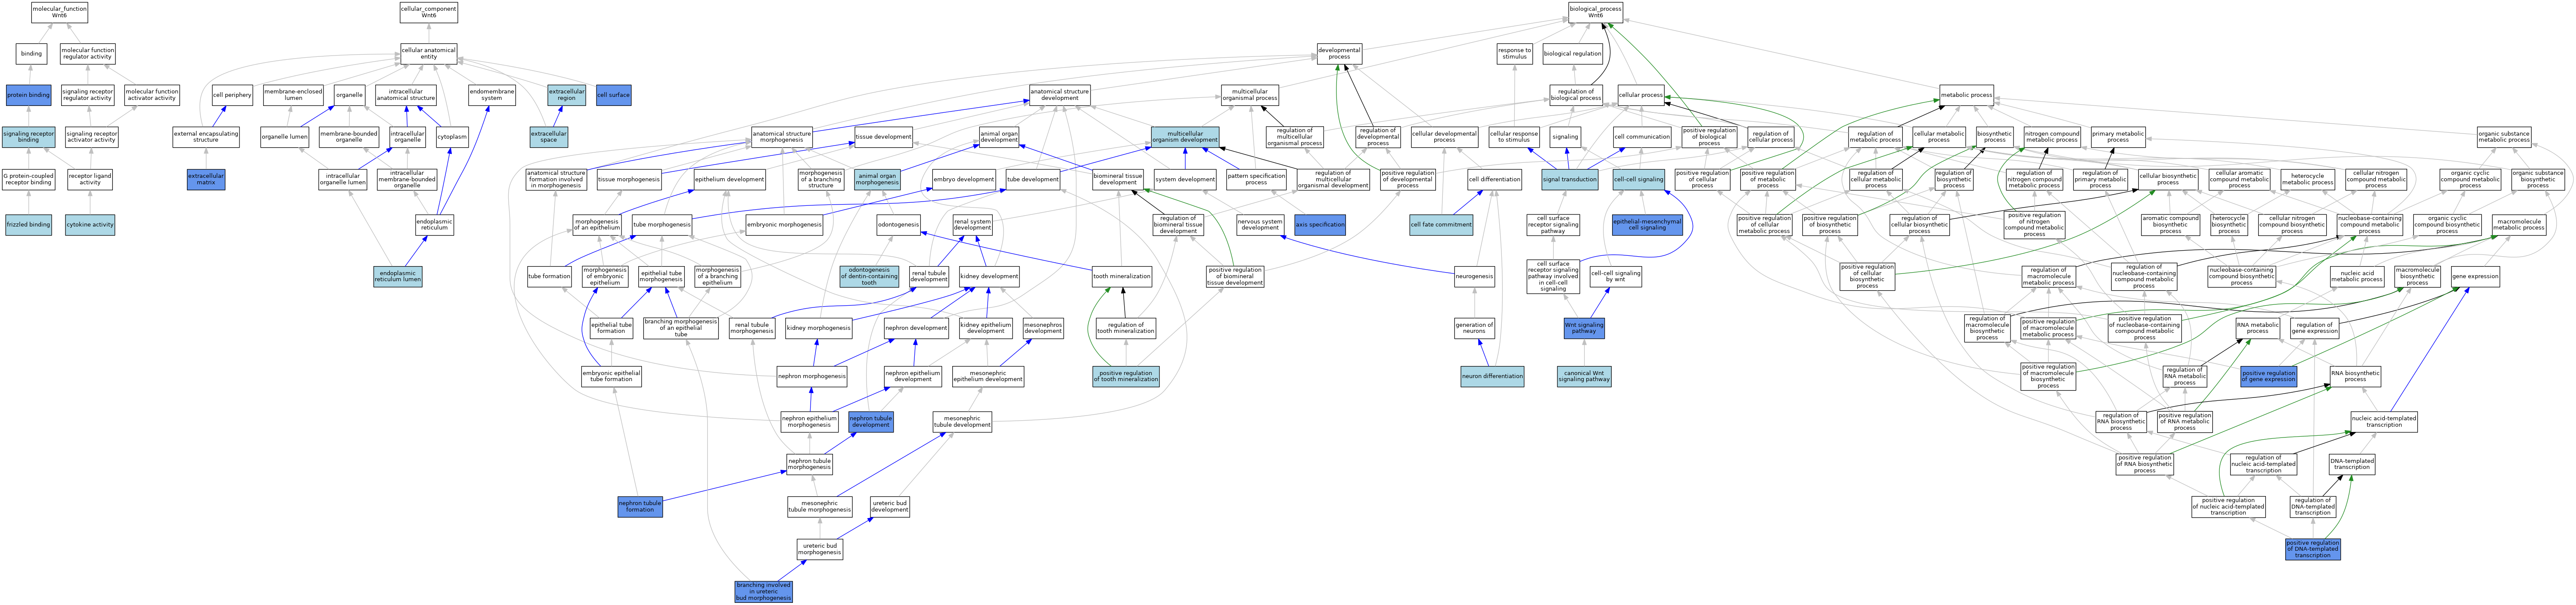
Task: Click the 'receptor ligand activity' node
Action: click(90, 179)
